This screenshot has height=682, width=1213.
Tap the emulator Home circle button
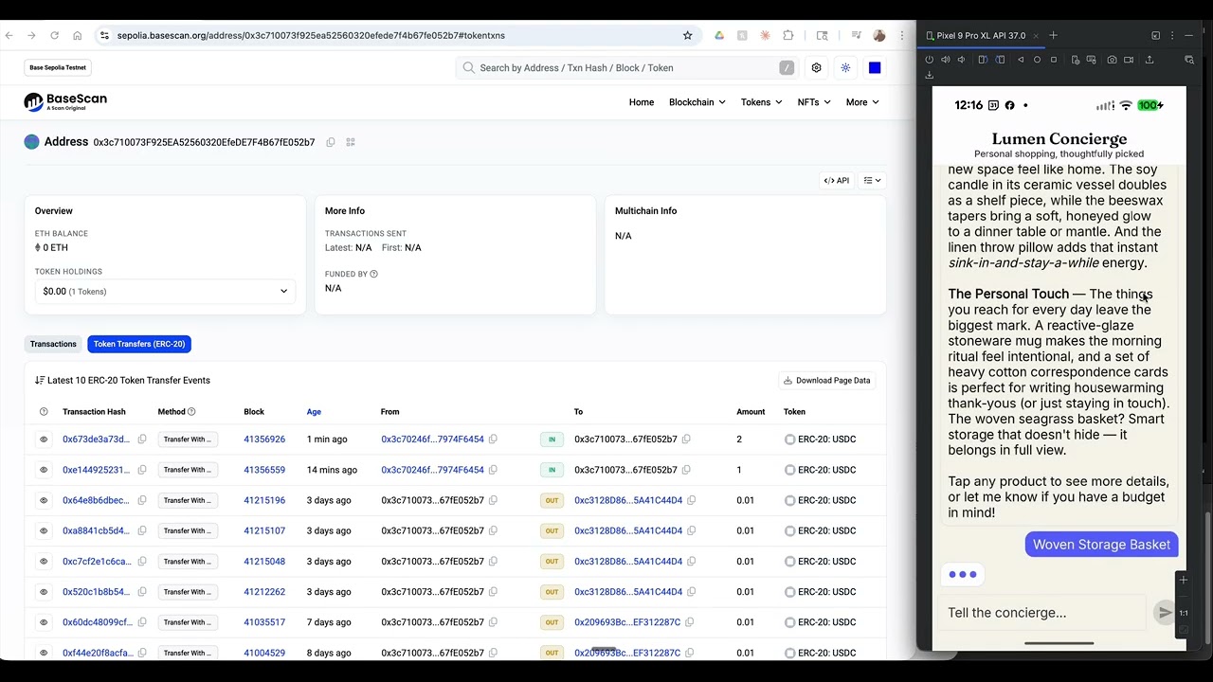(1037, 60)
